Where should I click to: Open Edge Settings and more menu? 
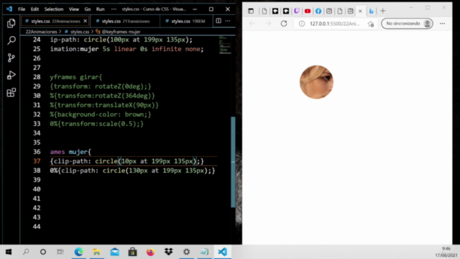pyautogui.click(x=442, y=24)
